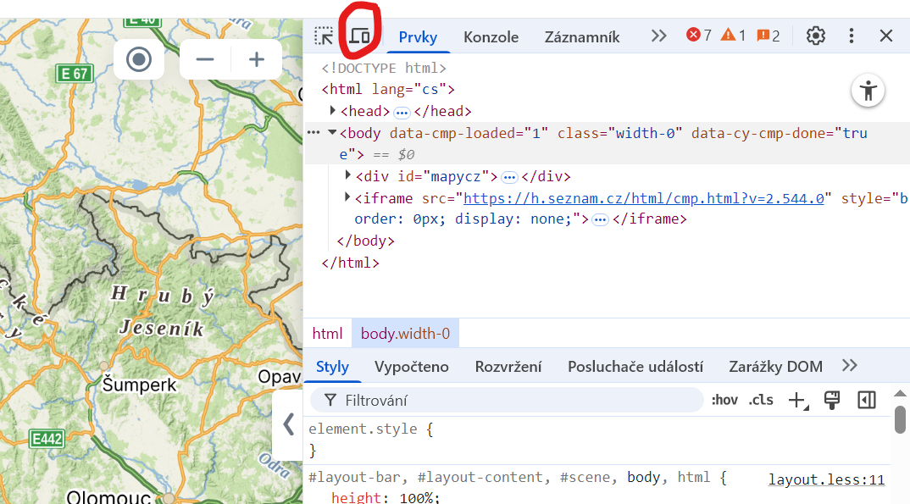Show the 7 errors indicator

[x=699, y=36]
